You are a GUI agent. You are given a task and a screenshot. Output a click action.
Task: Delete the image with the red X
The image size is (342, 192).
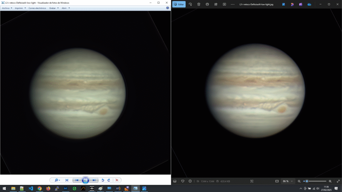(117, 180)
